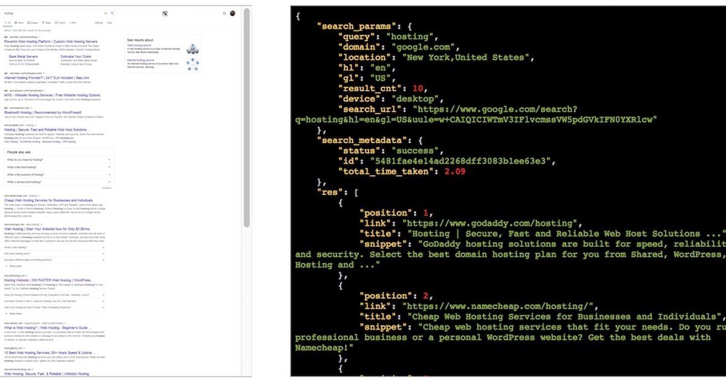
Task: Click the square logo icon at top center
Action: tap(165, 13)
